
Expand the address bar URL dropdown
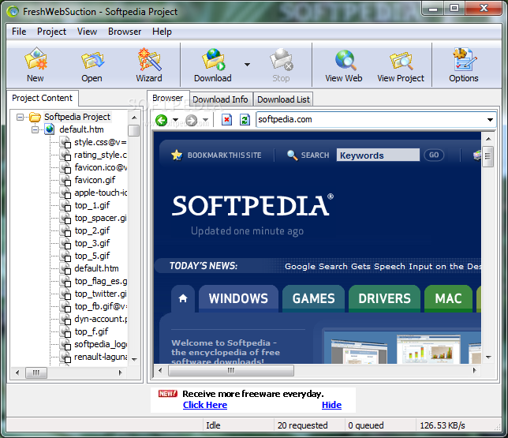pos(490,120)
